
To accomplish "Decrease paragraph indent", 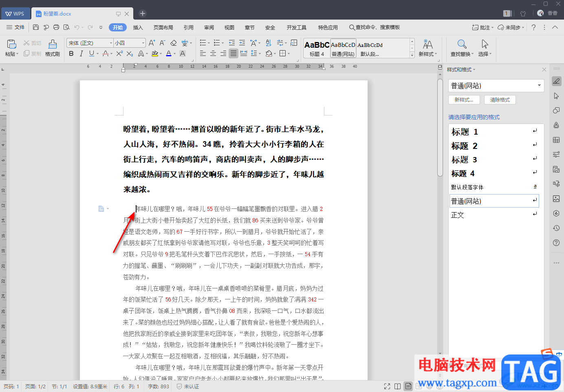I will click(232, 43).
